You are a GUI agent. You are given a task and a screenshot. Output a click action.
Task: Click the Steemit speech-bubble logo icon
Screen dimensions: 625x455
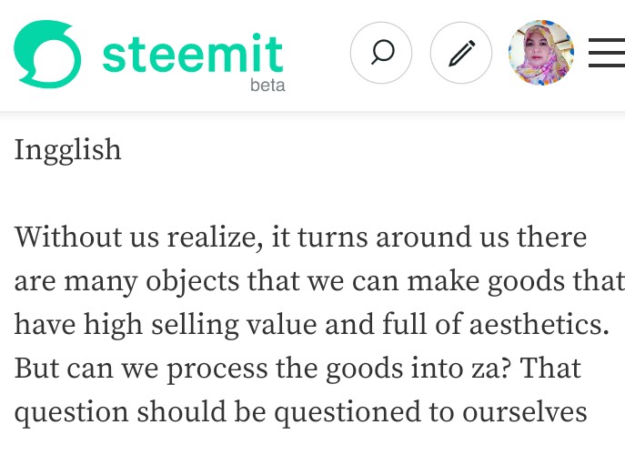pos(46,54)
